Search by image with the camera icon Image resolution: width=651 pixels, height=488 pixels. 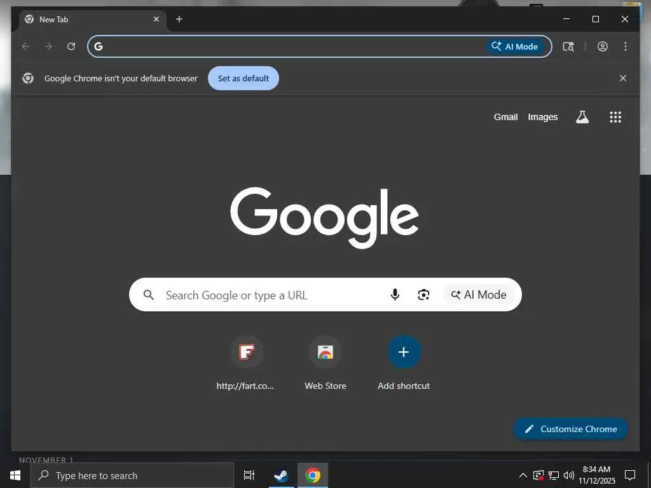[x=423, y=295]
